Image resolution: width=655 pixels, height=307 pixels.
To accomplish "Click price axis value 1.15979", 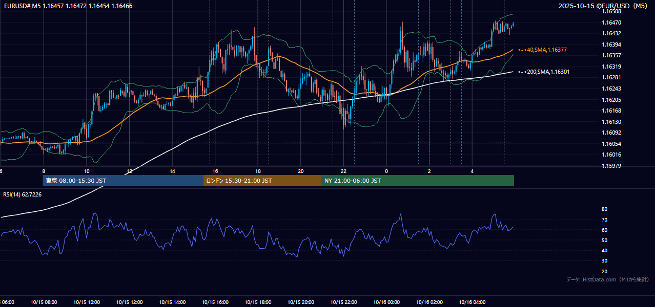I will 611,166.
